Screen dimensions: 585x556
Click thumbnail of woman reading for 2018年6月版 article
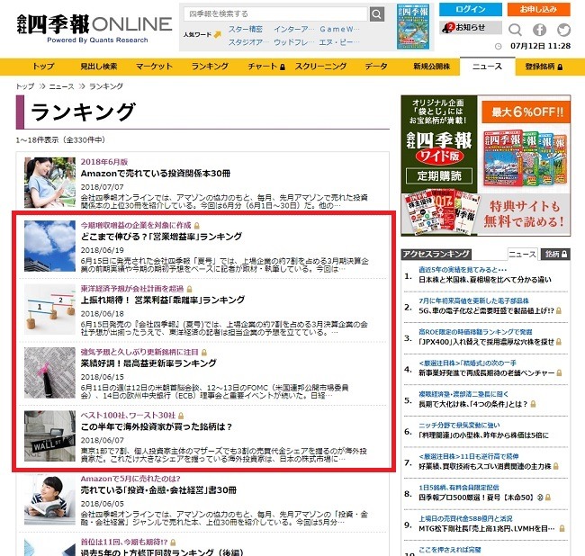(49, 183)
